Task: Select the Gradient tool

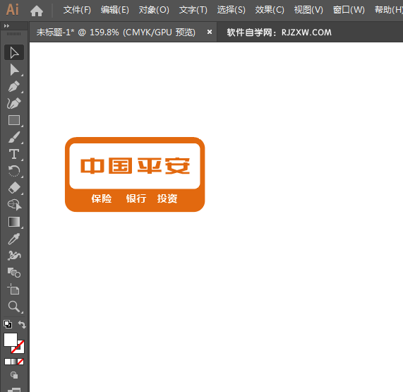Action: pos(14,222)
